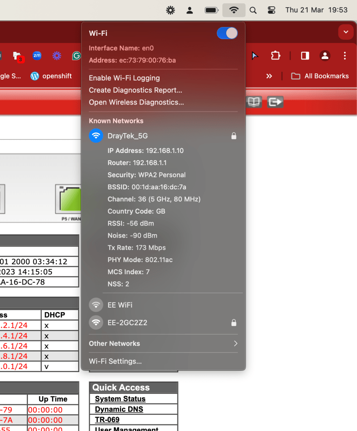Click the blue Wi-Fi icon beside DrayTek_5G
357x431 pixels.
pyautogui.click(x=96, y=136)
